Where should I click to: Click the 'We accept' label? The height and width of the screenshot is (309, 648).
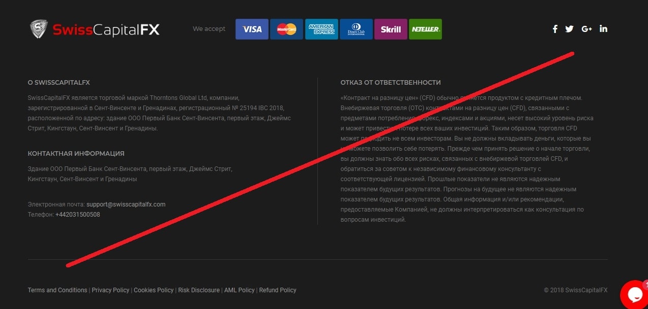(x=209, y=29)
